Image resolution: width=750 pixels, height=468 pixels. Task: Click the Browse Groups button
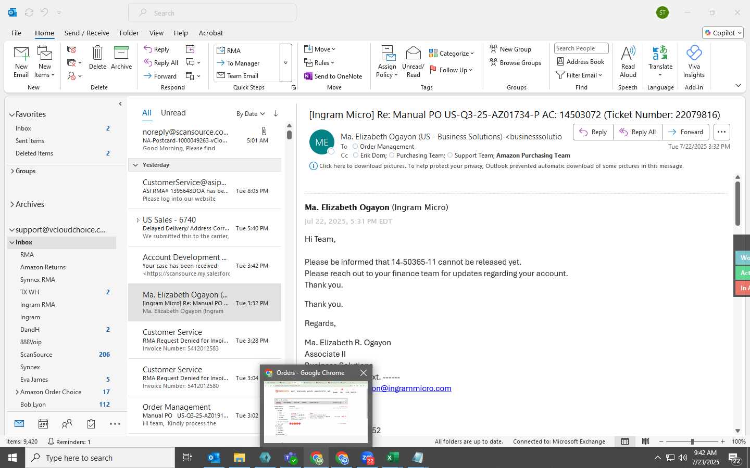[515, 62]
